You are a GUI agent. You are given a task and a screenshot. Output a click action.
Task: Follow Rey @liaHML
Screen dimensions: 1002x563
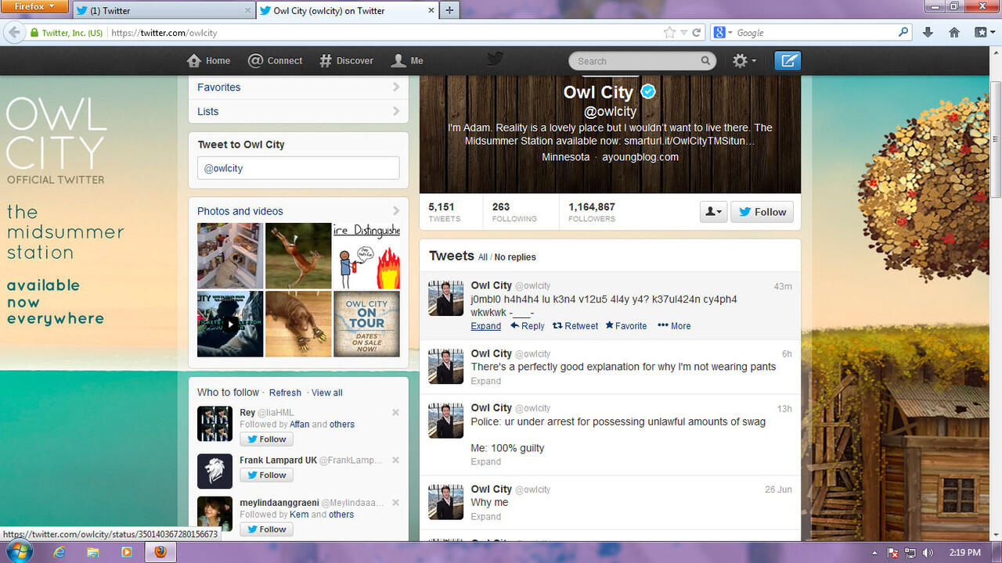point(266,439)
